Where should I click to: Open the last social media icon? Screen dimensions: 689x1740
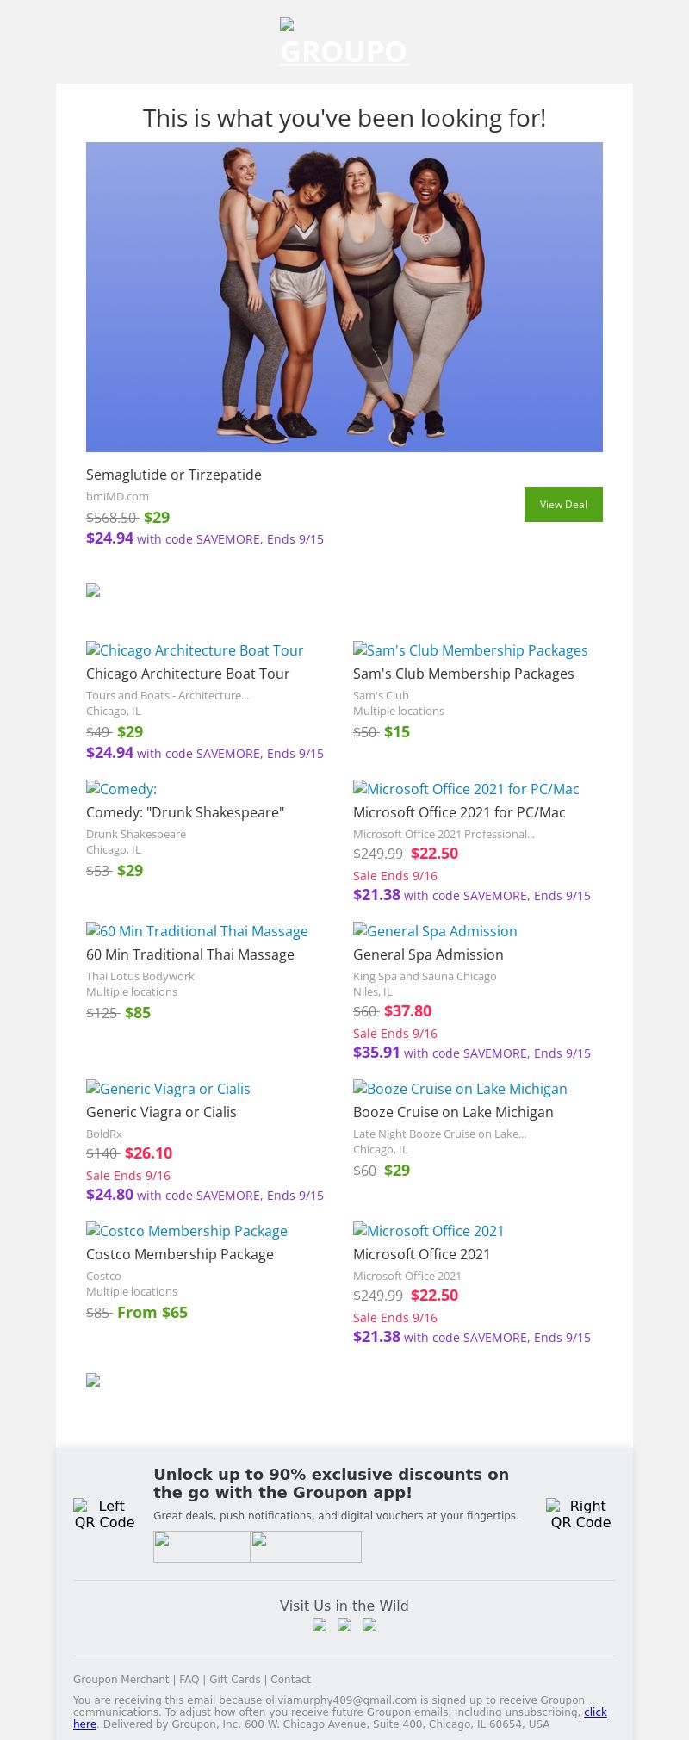tap(369, 1625)
